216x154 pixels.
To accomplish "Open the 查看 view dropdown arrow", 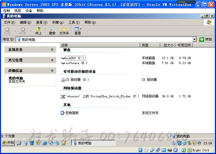I will [81, 29].
